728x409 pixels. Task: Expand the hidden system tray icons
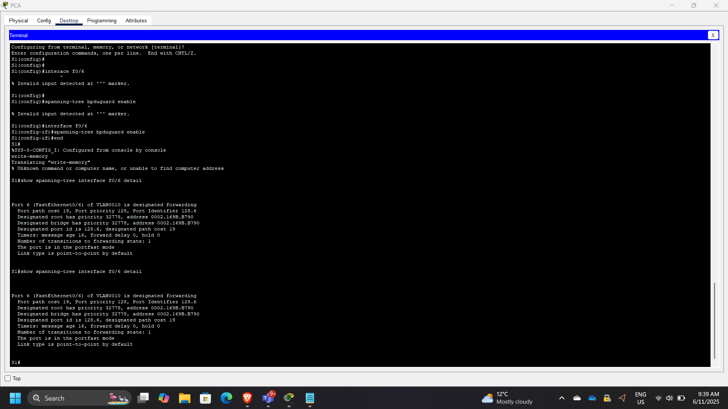coord(562,398)
